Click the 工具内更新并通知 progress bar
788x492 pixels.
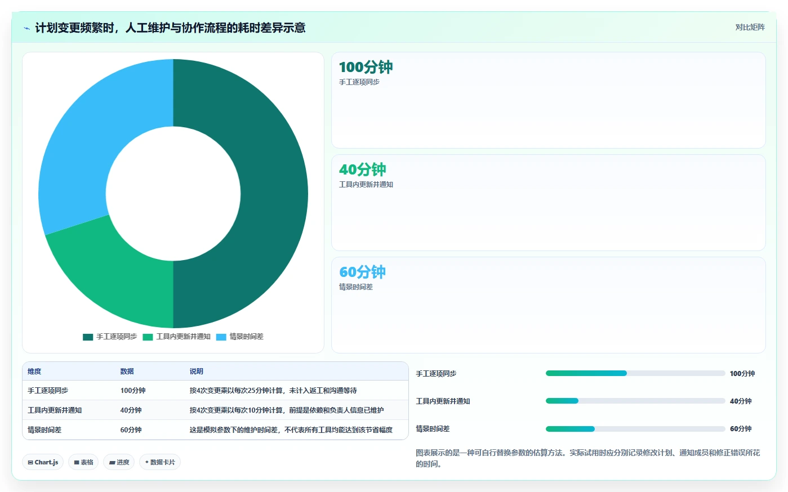[635, 401]
